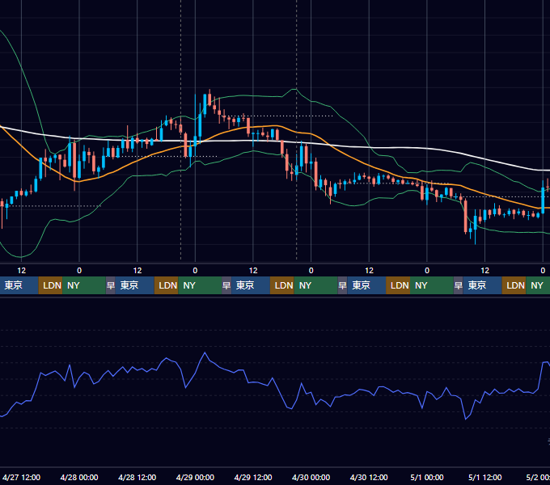Select the 4/28 12:00 date label
This screenshot has width=550, height=485.
click(x=137, y=477)
